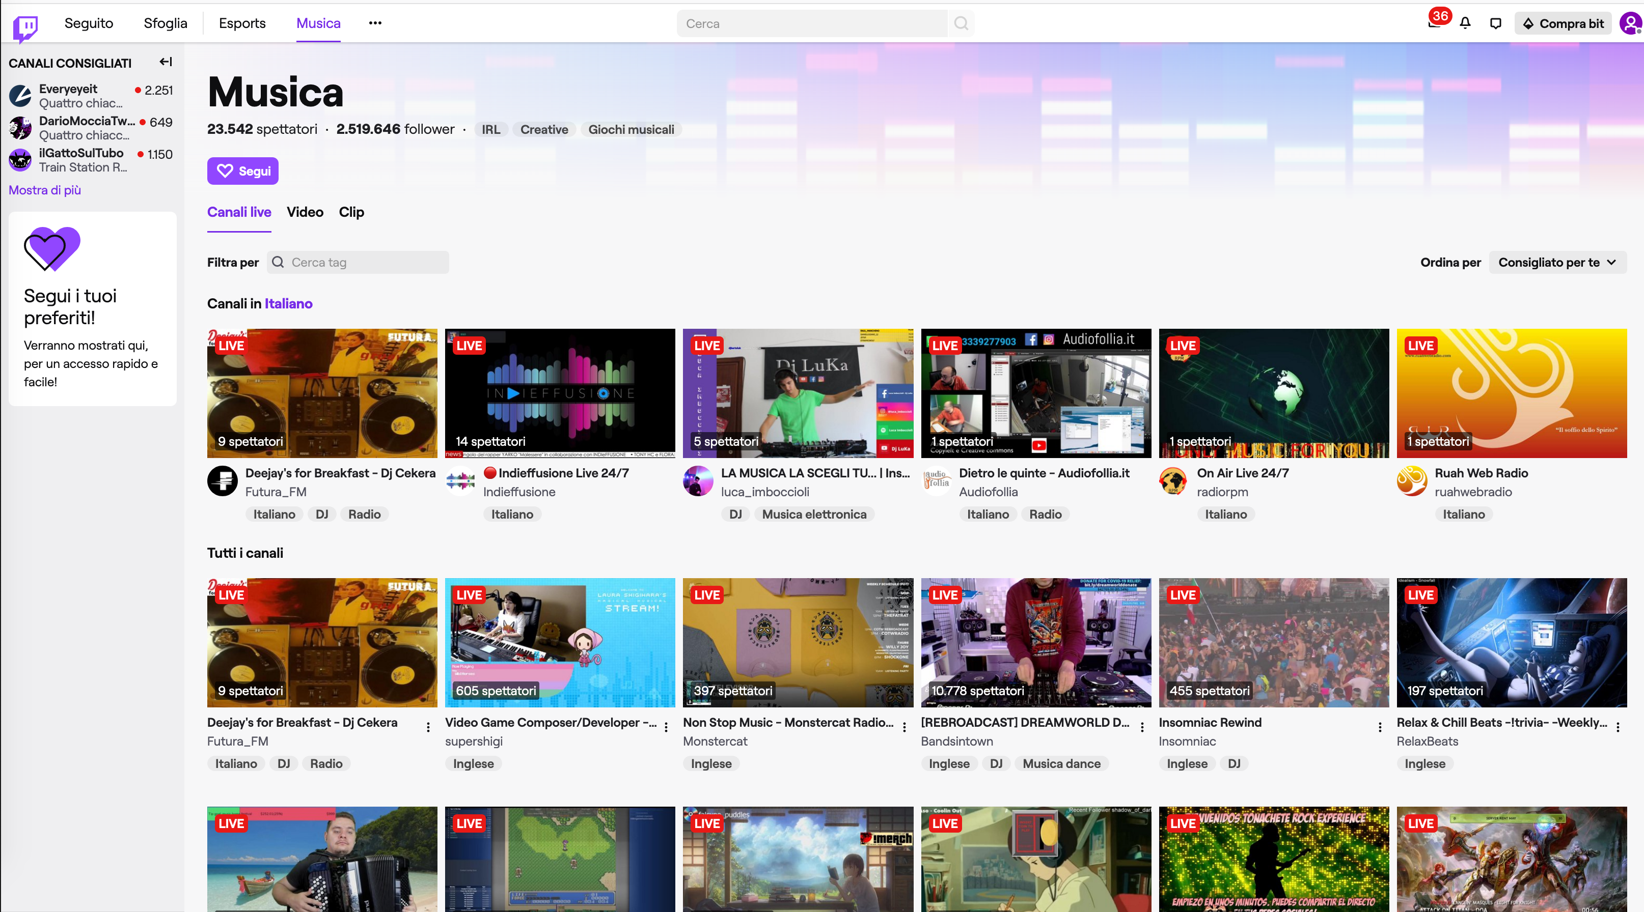
Task: Go to the Esports tab
Action: point(242,23)
